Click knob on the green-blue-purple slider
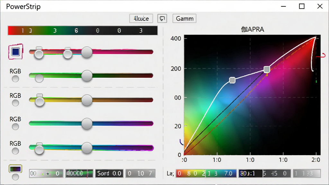The image size is (329, 185). (87, 124)
